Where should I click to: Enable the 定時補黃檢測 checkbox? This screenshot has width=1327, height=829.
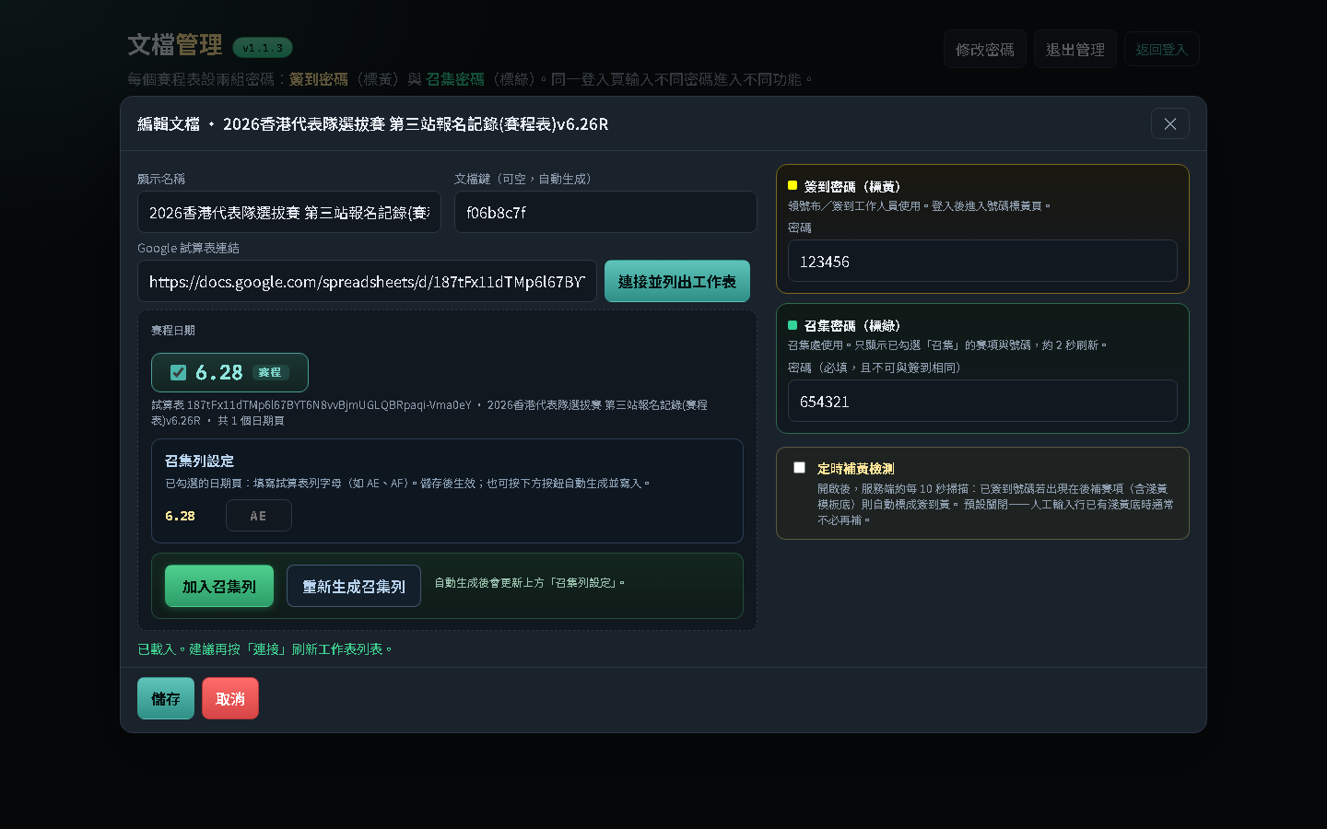coord(799,467)
